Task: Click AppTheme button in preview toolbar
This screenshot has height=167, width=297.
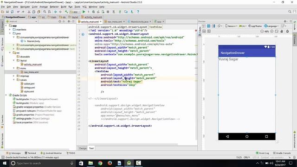Action: click(x=255, y=26)
